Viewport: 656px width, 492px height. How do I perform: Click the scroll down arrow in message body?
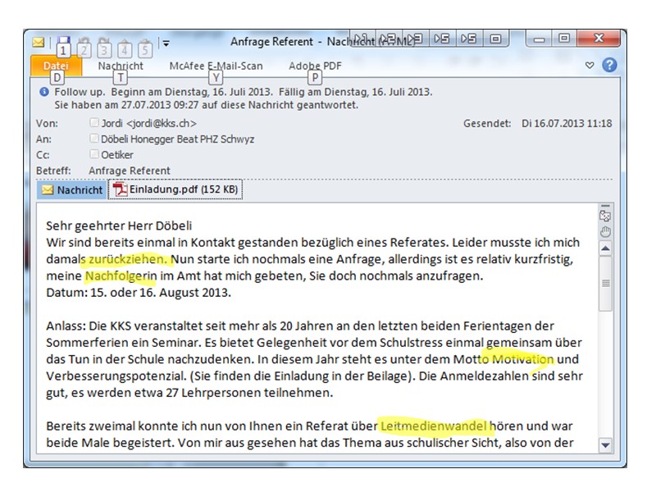tap(606, 445)
